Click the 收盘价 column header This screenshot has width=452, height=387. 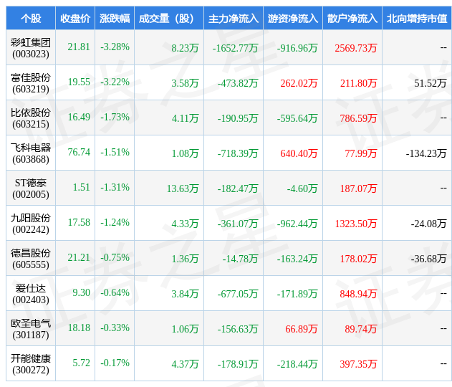[75, 19]
